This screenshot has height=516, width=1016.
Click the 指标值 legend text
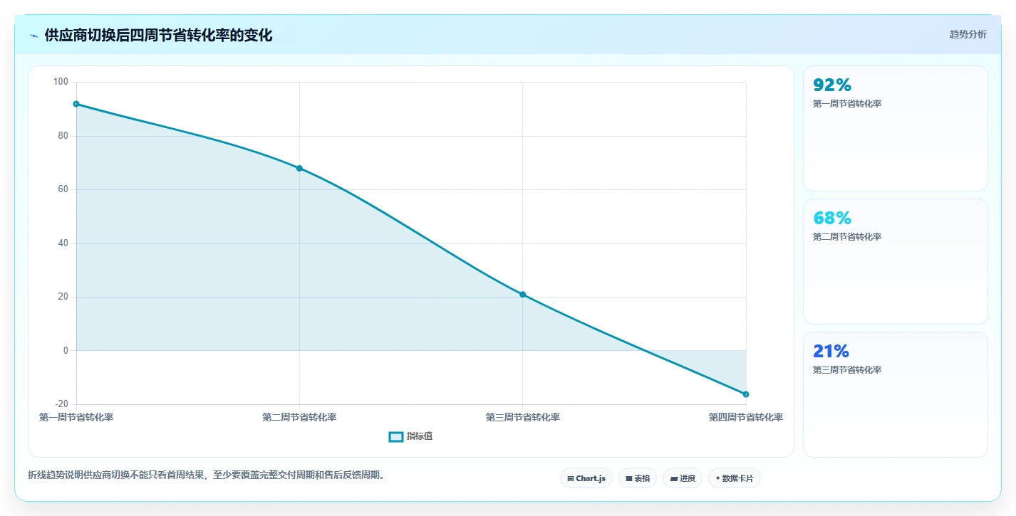(x=420, y=436)
